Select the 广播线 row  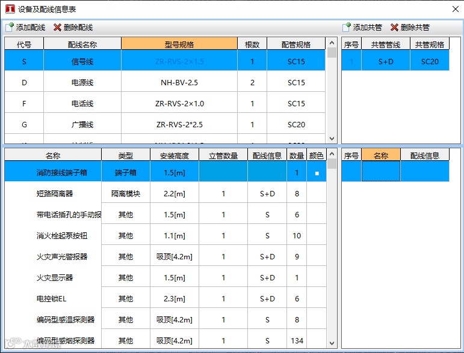pyautogui.click(x=165, y=124)
